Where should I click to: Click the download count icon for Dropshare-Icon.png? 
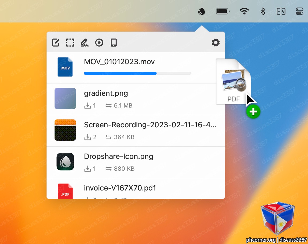click(88, 169)
